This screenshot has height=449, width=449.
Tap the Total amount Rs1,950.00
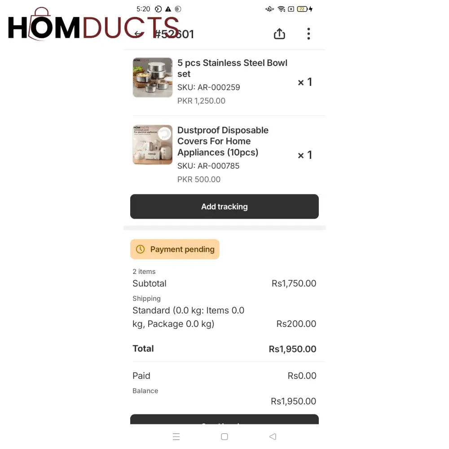pyautogui.click(x=292, y=349)
